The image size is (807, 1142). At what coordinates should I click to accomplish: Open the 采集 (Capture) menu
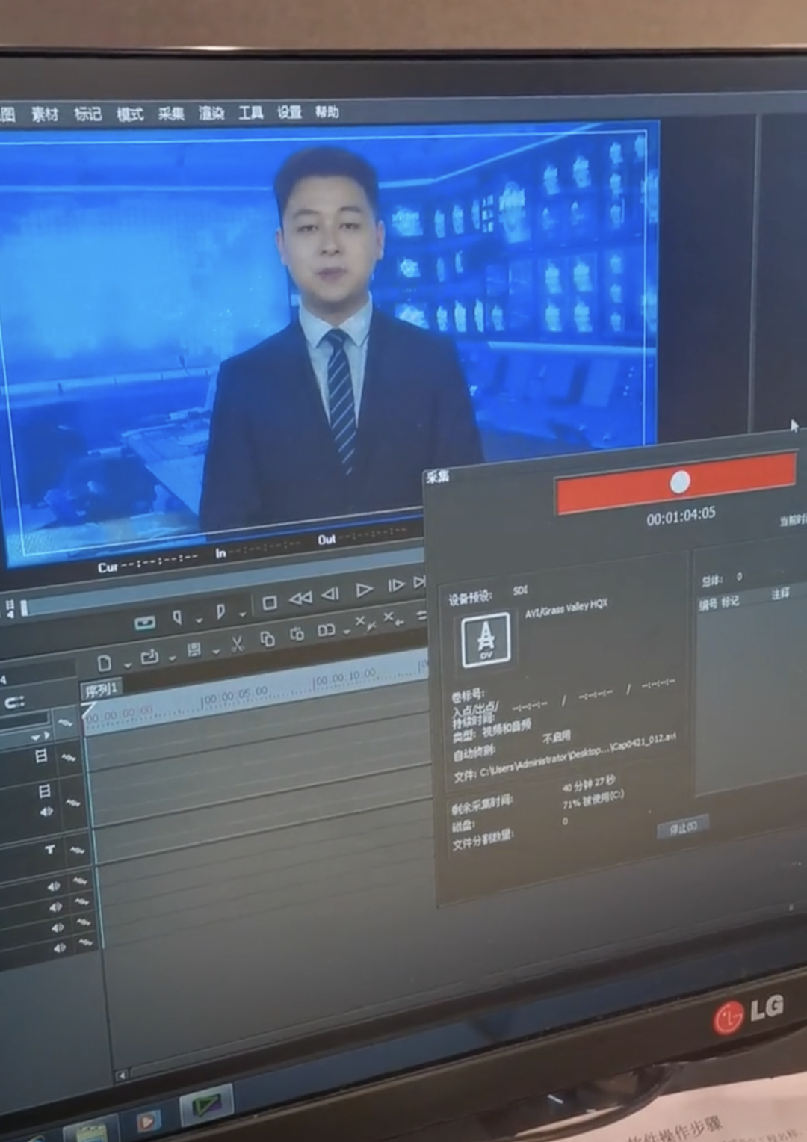[171, 114]
